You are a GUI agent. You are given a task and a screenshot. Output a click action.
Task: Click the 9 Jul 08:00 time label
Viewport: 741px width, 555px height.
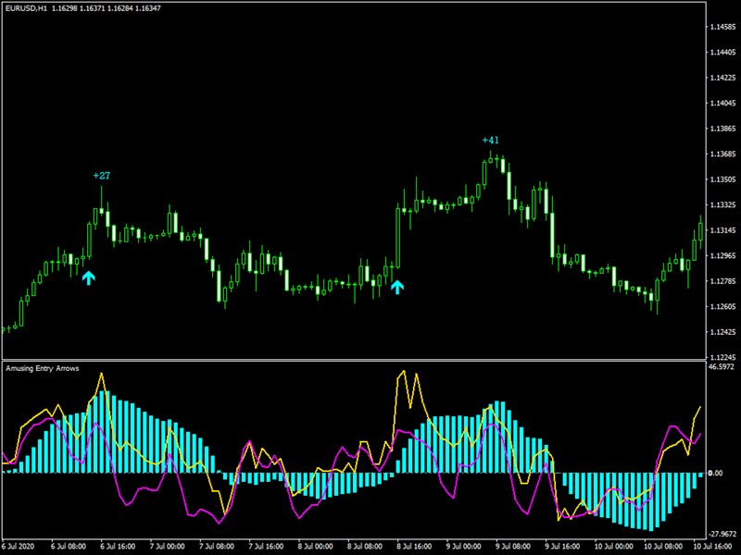pyautogui.click(x=514, y=547)
